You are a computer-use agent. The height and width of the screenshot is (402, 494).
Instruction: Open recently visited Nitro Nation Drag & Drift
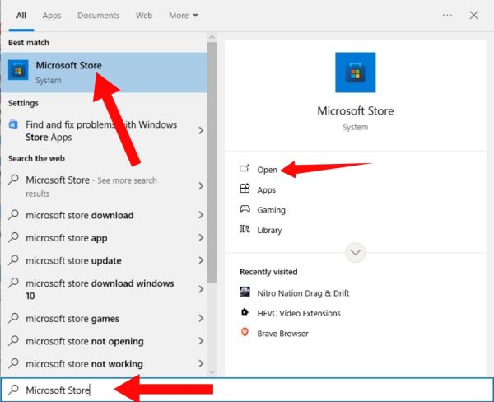[x=303, y=293]
